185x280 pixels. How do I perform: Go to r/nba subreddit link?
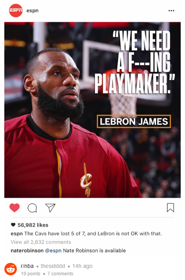(27, 266)
